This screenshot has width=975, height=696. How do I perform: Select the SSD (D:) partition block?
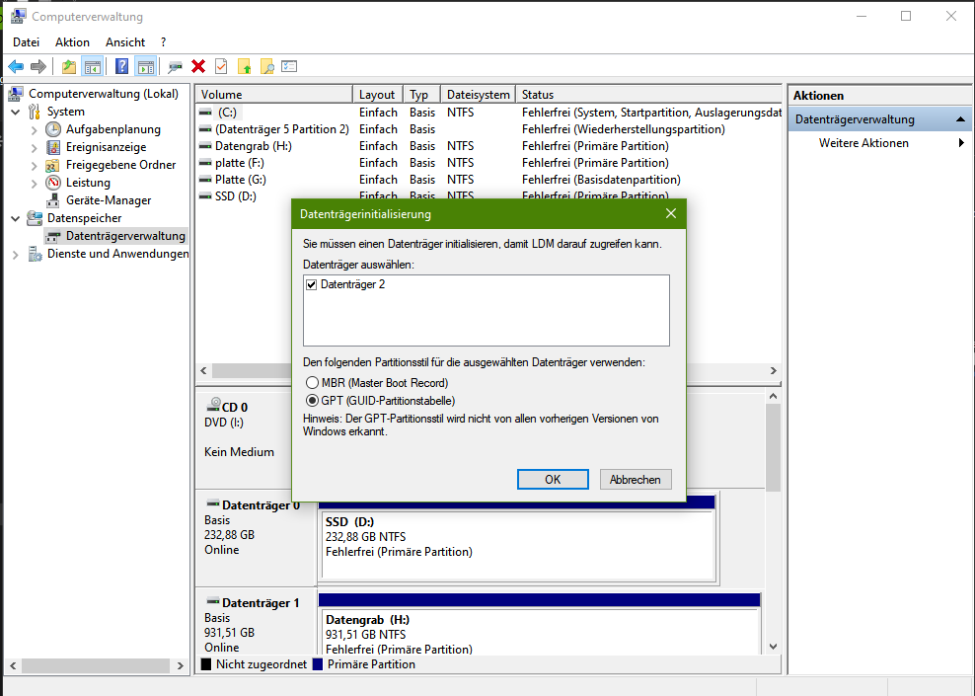click(517, 545)
